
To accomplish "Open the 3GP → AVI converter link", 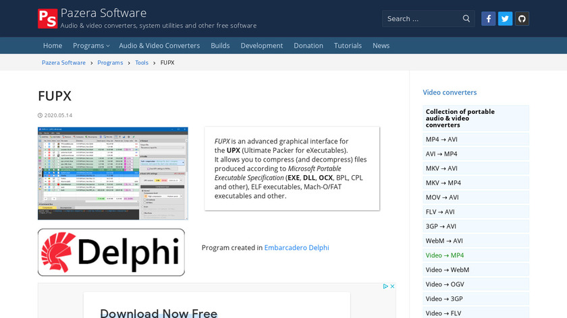I will tap(475, 226).
